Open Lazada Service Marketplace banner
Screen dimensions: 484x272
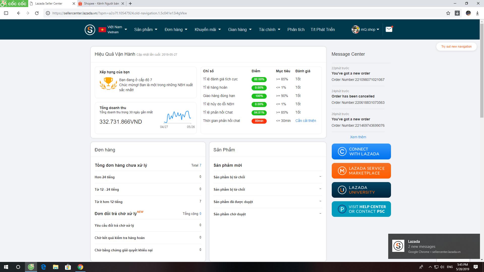[x=361, y=171]
